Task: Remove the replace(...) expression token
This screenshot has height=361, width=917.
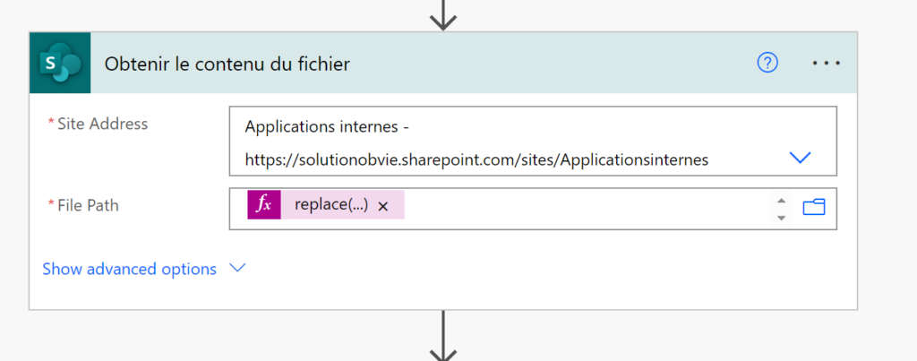Action: [x=383, y=206]
